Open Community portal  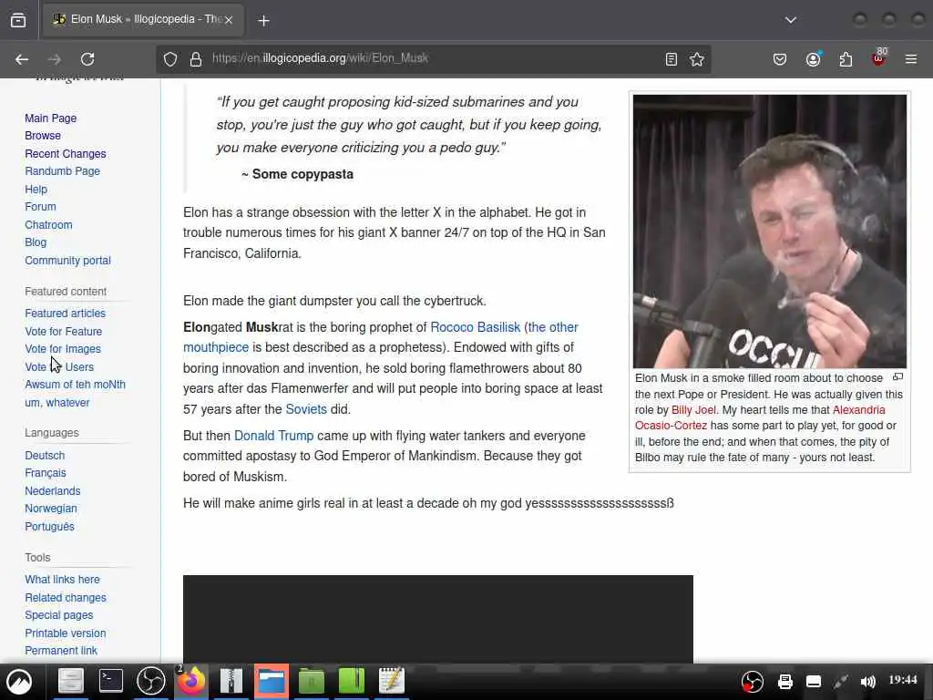tap(67, 260)
